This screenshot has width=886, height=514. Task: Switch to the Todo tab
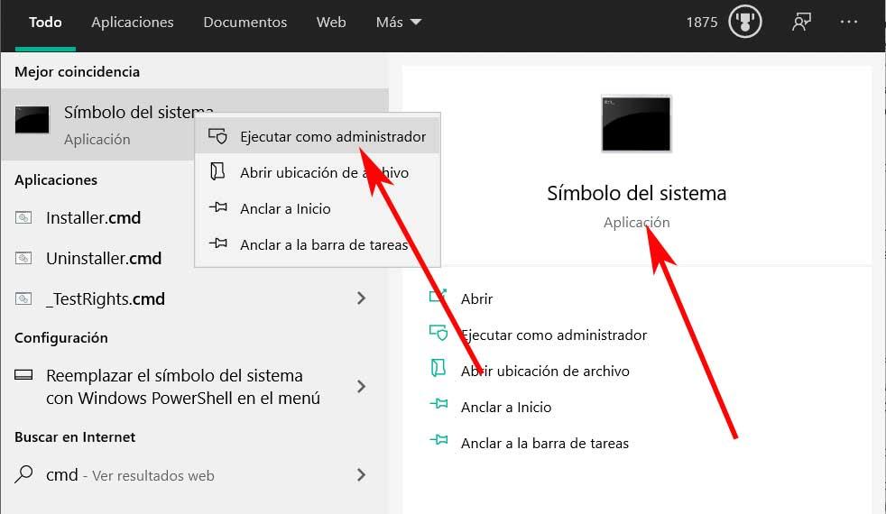45,23
